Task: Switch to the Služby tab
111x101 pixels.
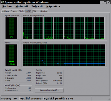Action: tap(22, 11)
